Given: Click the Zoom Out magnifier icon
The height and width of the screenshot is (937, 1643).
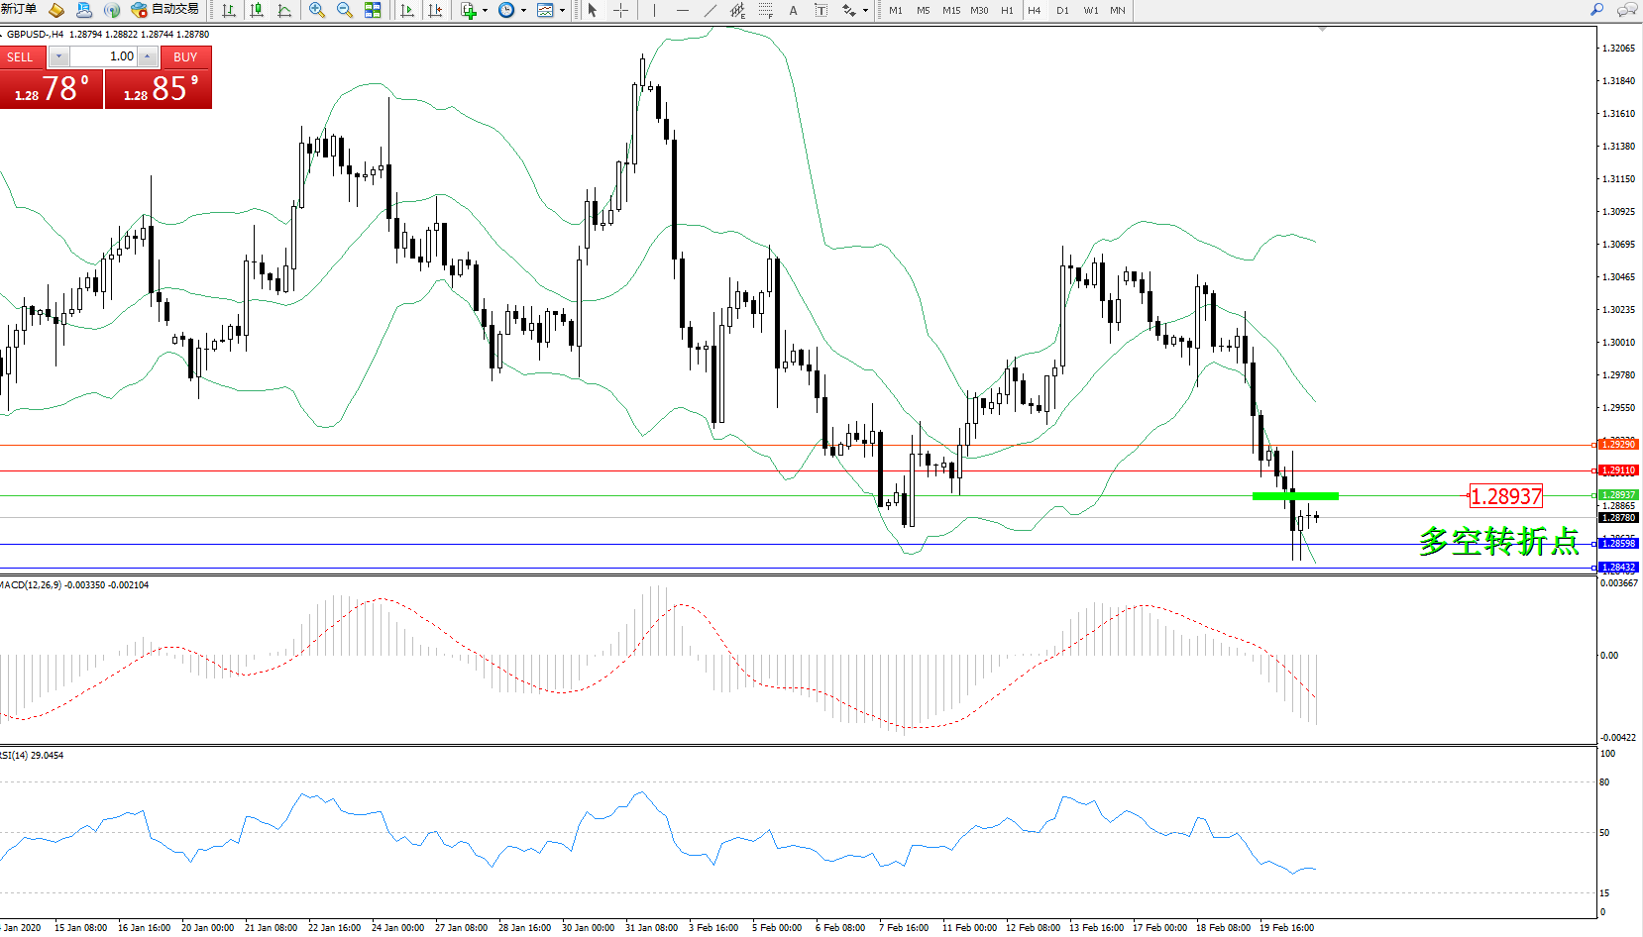Looking at the screenshot, I should pos(345,10).
